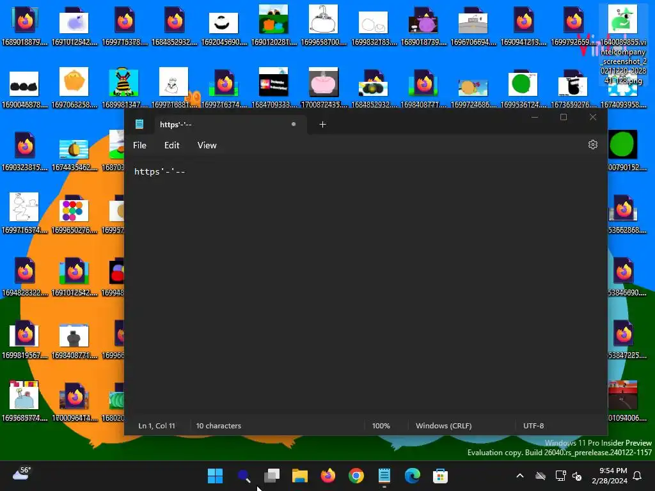Click inside the Notepad text editing area
The image size is (655, 491).
[x=365, y=284]
